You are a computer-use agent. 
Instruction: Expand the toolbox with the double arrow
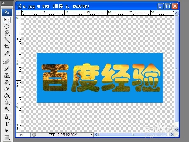point(3,3)
